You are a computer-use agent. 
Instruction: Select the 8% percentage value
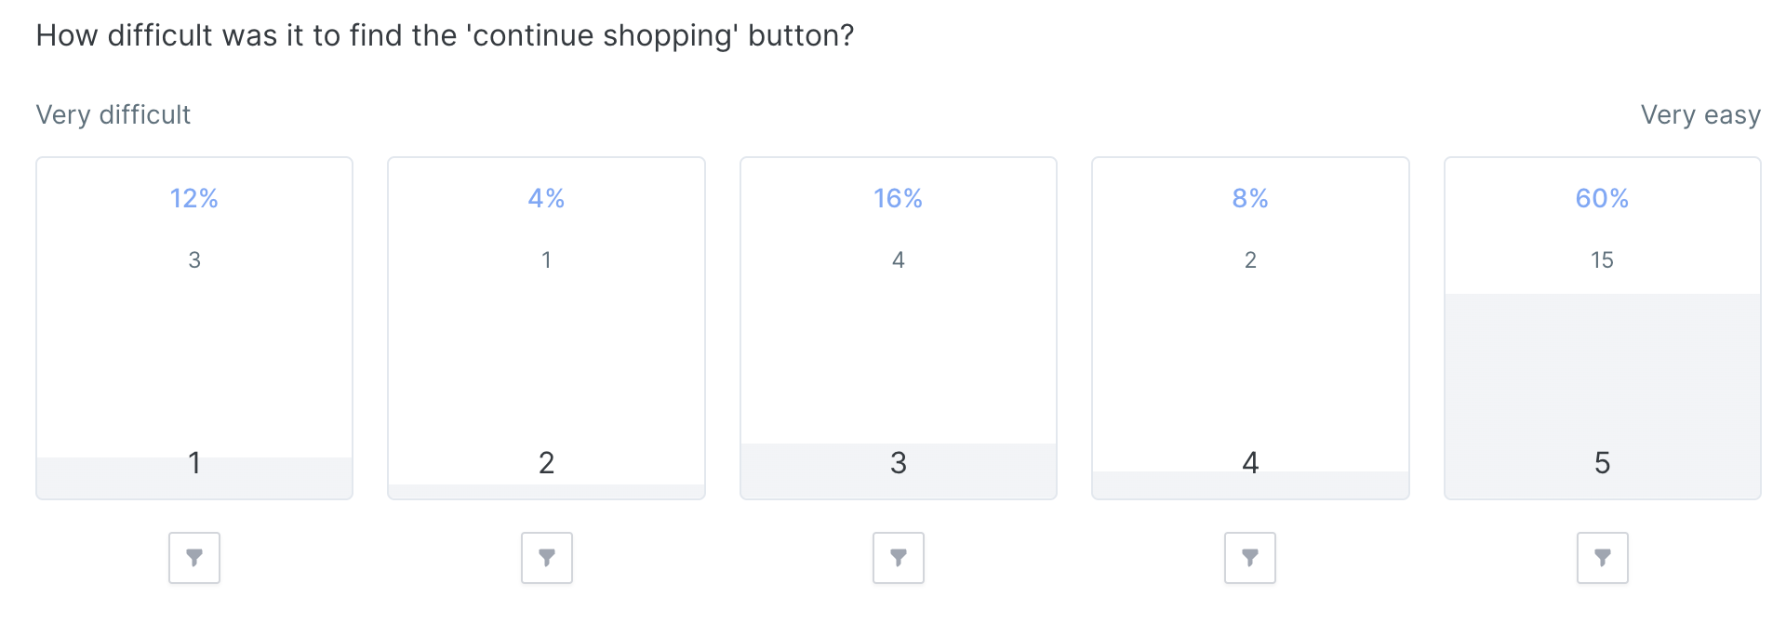(1250, 198)
